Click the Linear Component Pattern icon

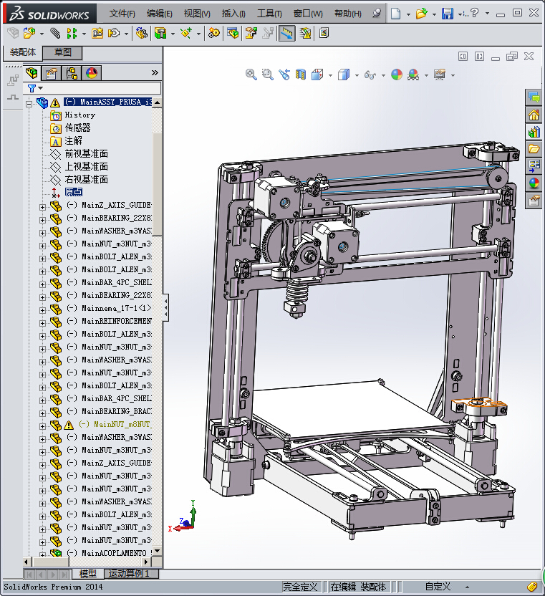coord(72,34)
